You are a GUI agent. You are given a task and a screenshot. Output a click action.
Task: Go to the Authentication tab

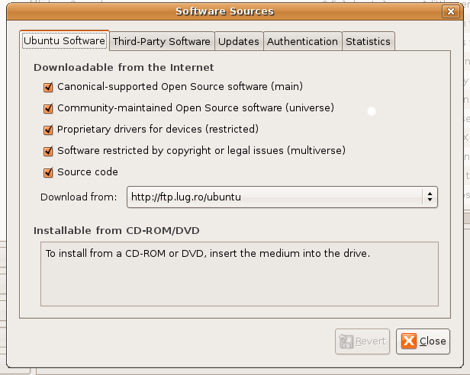point(302,41)
